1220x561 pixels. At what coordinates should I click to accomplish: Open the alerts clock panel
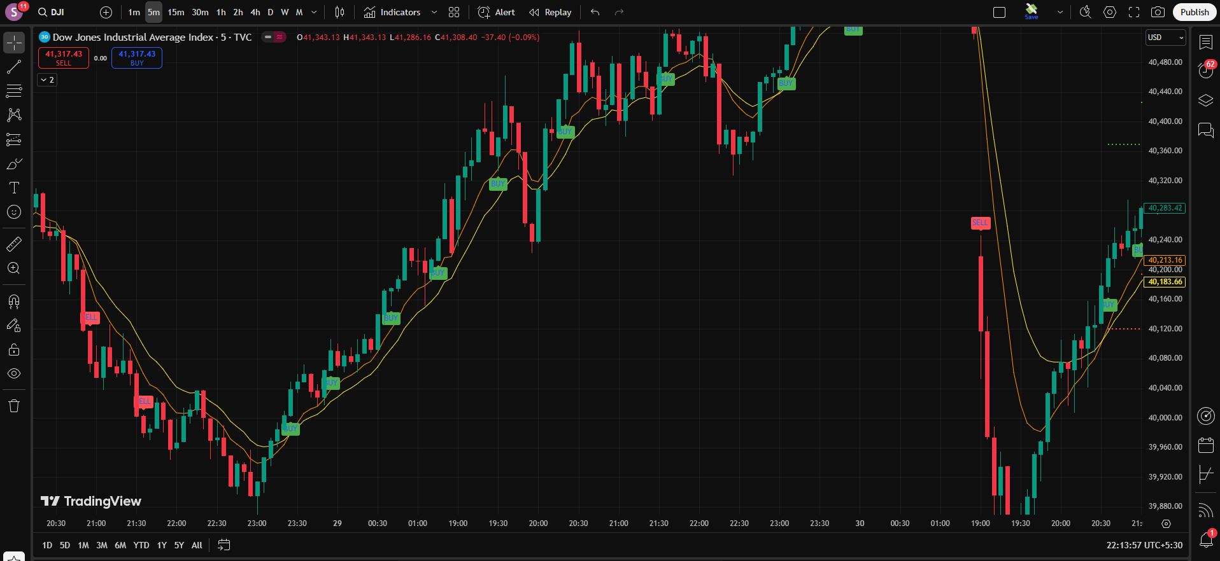(x=1206, y=70)
